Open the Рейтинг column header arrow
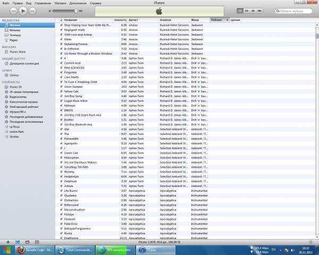Viewport: 319px width, 255px height. point(227,20)
